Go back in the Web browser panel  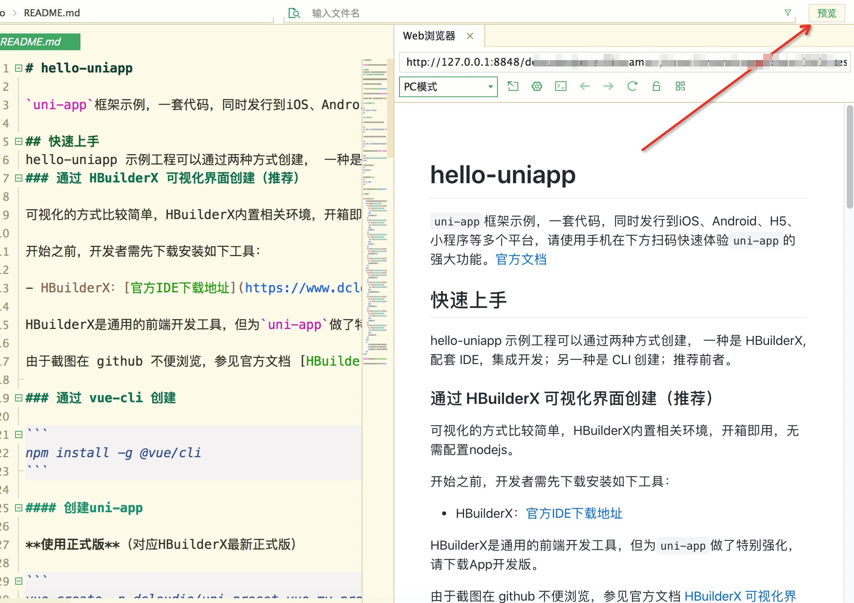[x=585, y=86]
